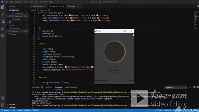Open the Run menu

click(x=36, y=2)
